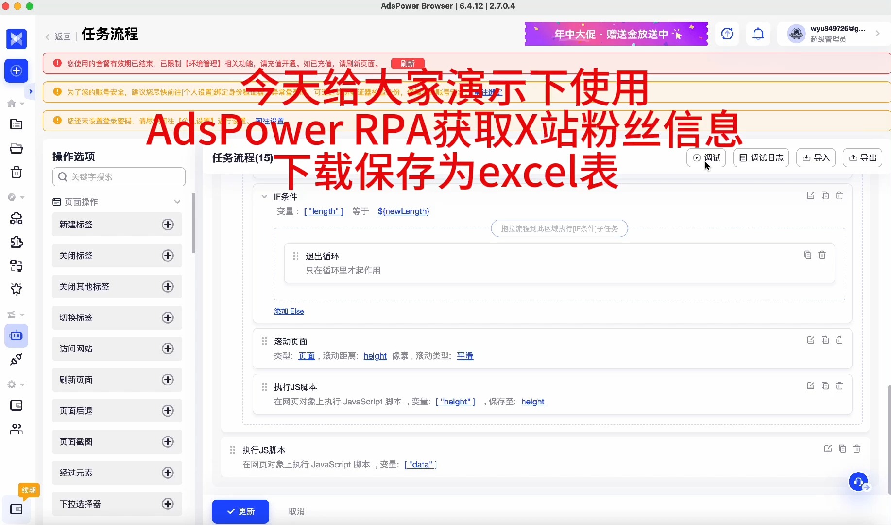Add 页面后退 operation
This screenshot has width=891, height=525.
coord(168,411)
